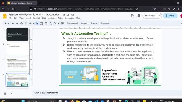The height and width of the screenshot is (102, 182).
Task: Open the Help menu
Action: click(78, 18)
